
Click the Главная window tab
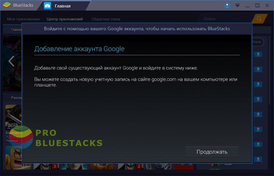63,6
